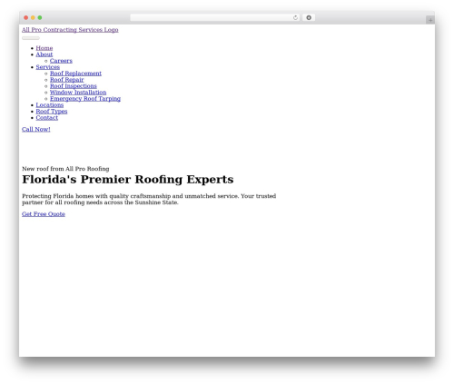
Task: Open Roof Inspections link
Action: pyautogui.click(x=74, y=86)
